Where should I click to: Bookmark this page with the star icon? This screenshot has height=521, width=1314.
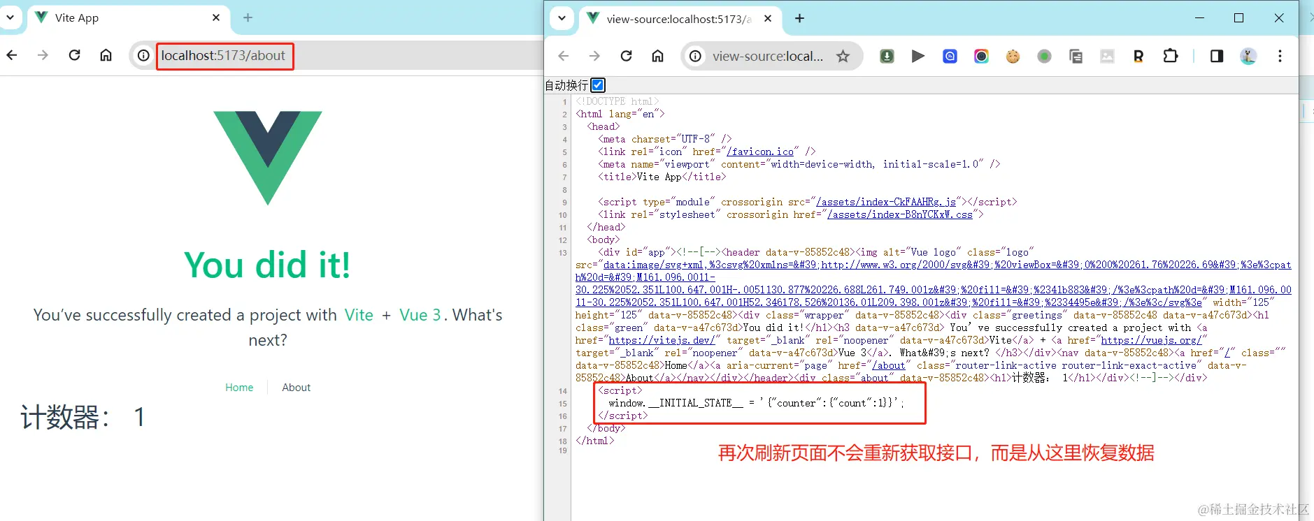coord(843,57)
